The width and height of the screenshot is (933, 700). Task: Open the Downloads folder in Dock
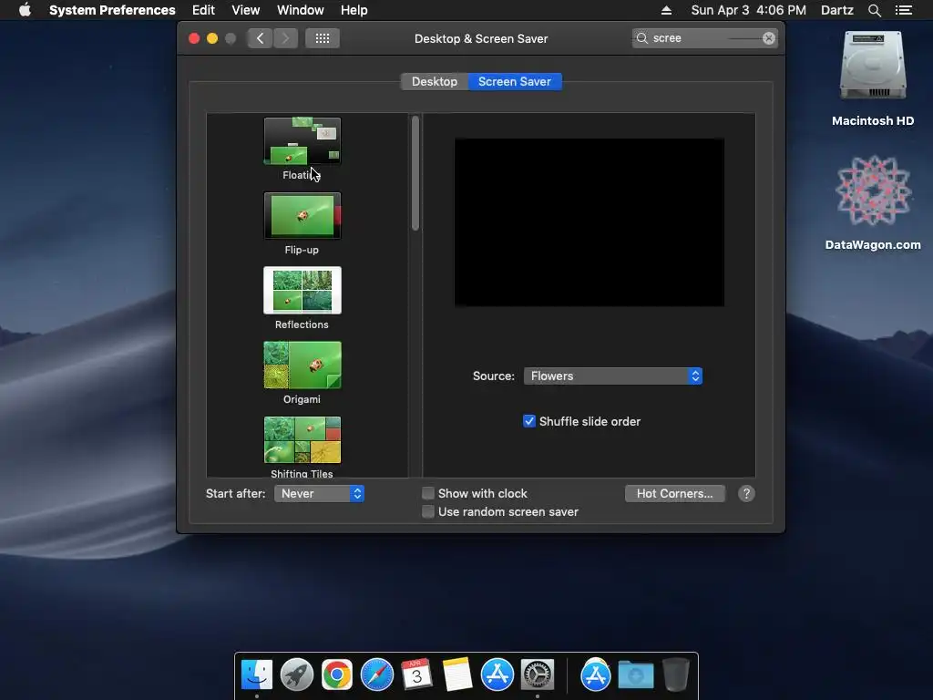pyautogui.click(x=635, y=674)
